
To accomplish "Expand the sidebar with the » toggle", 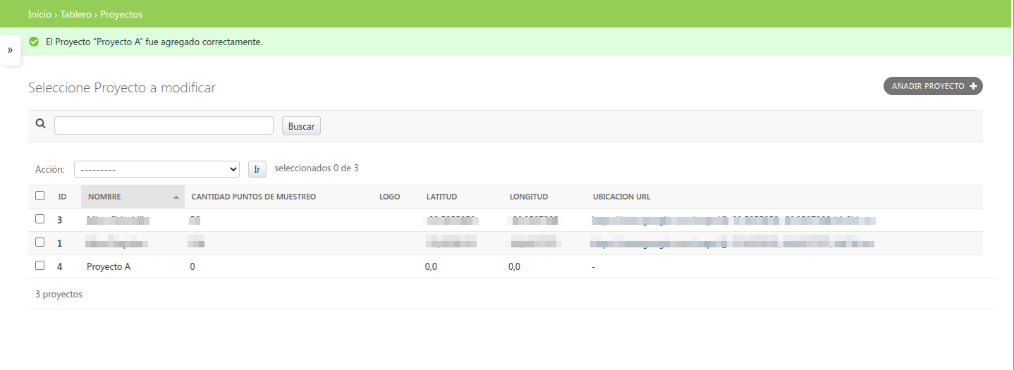I will [x=10, y=50].
